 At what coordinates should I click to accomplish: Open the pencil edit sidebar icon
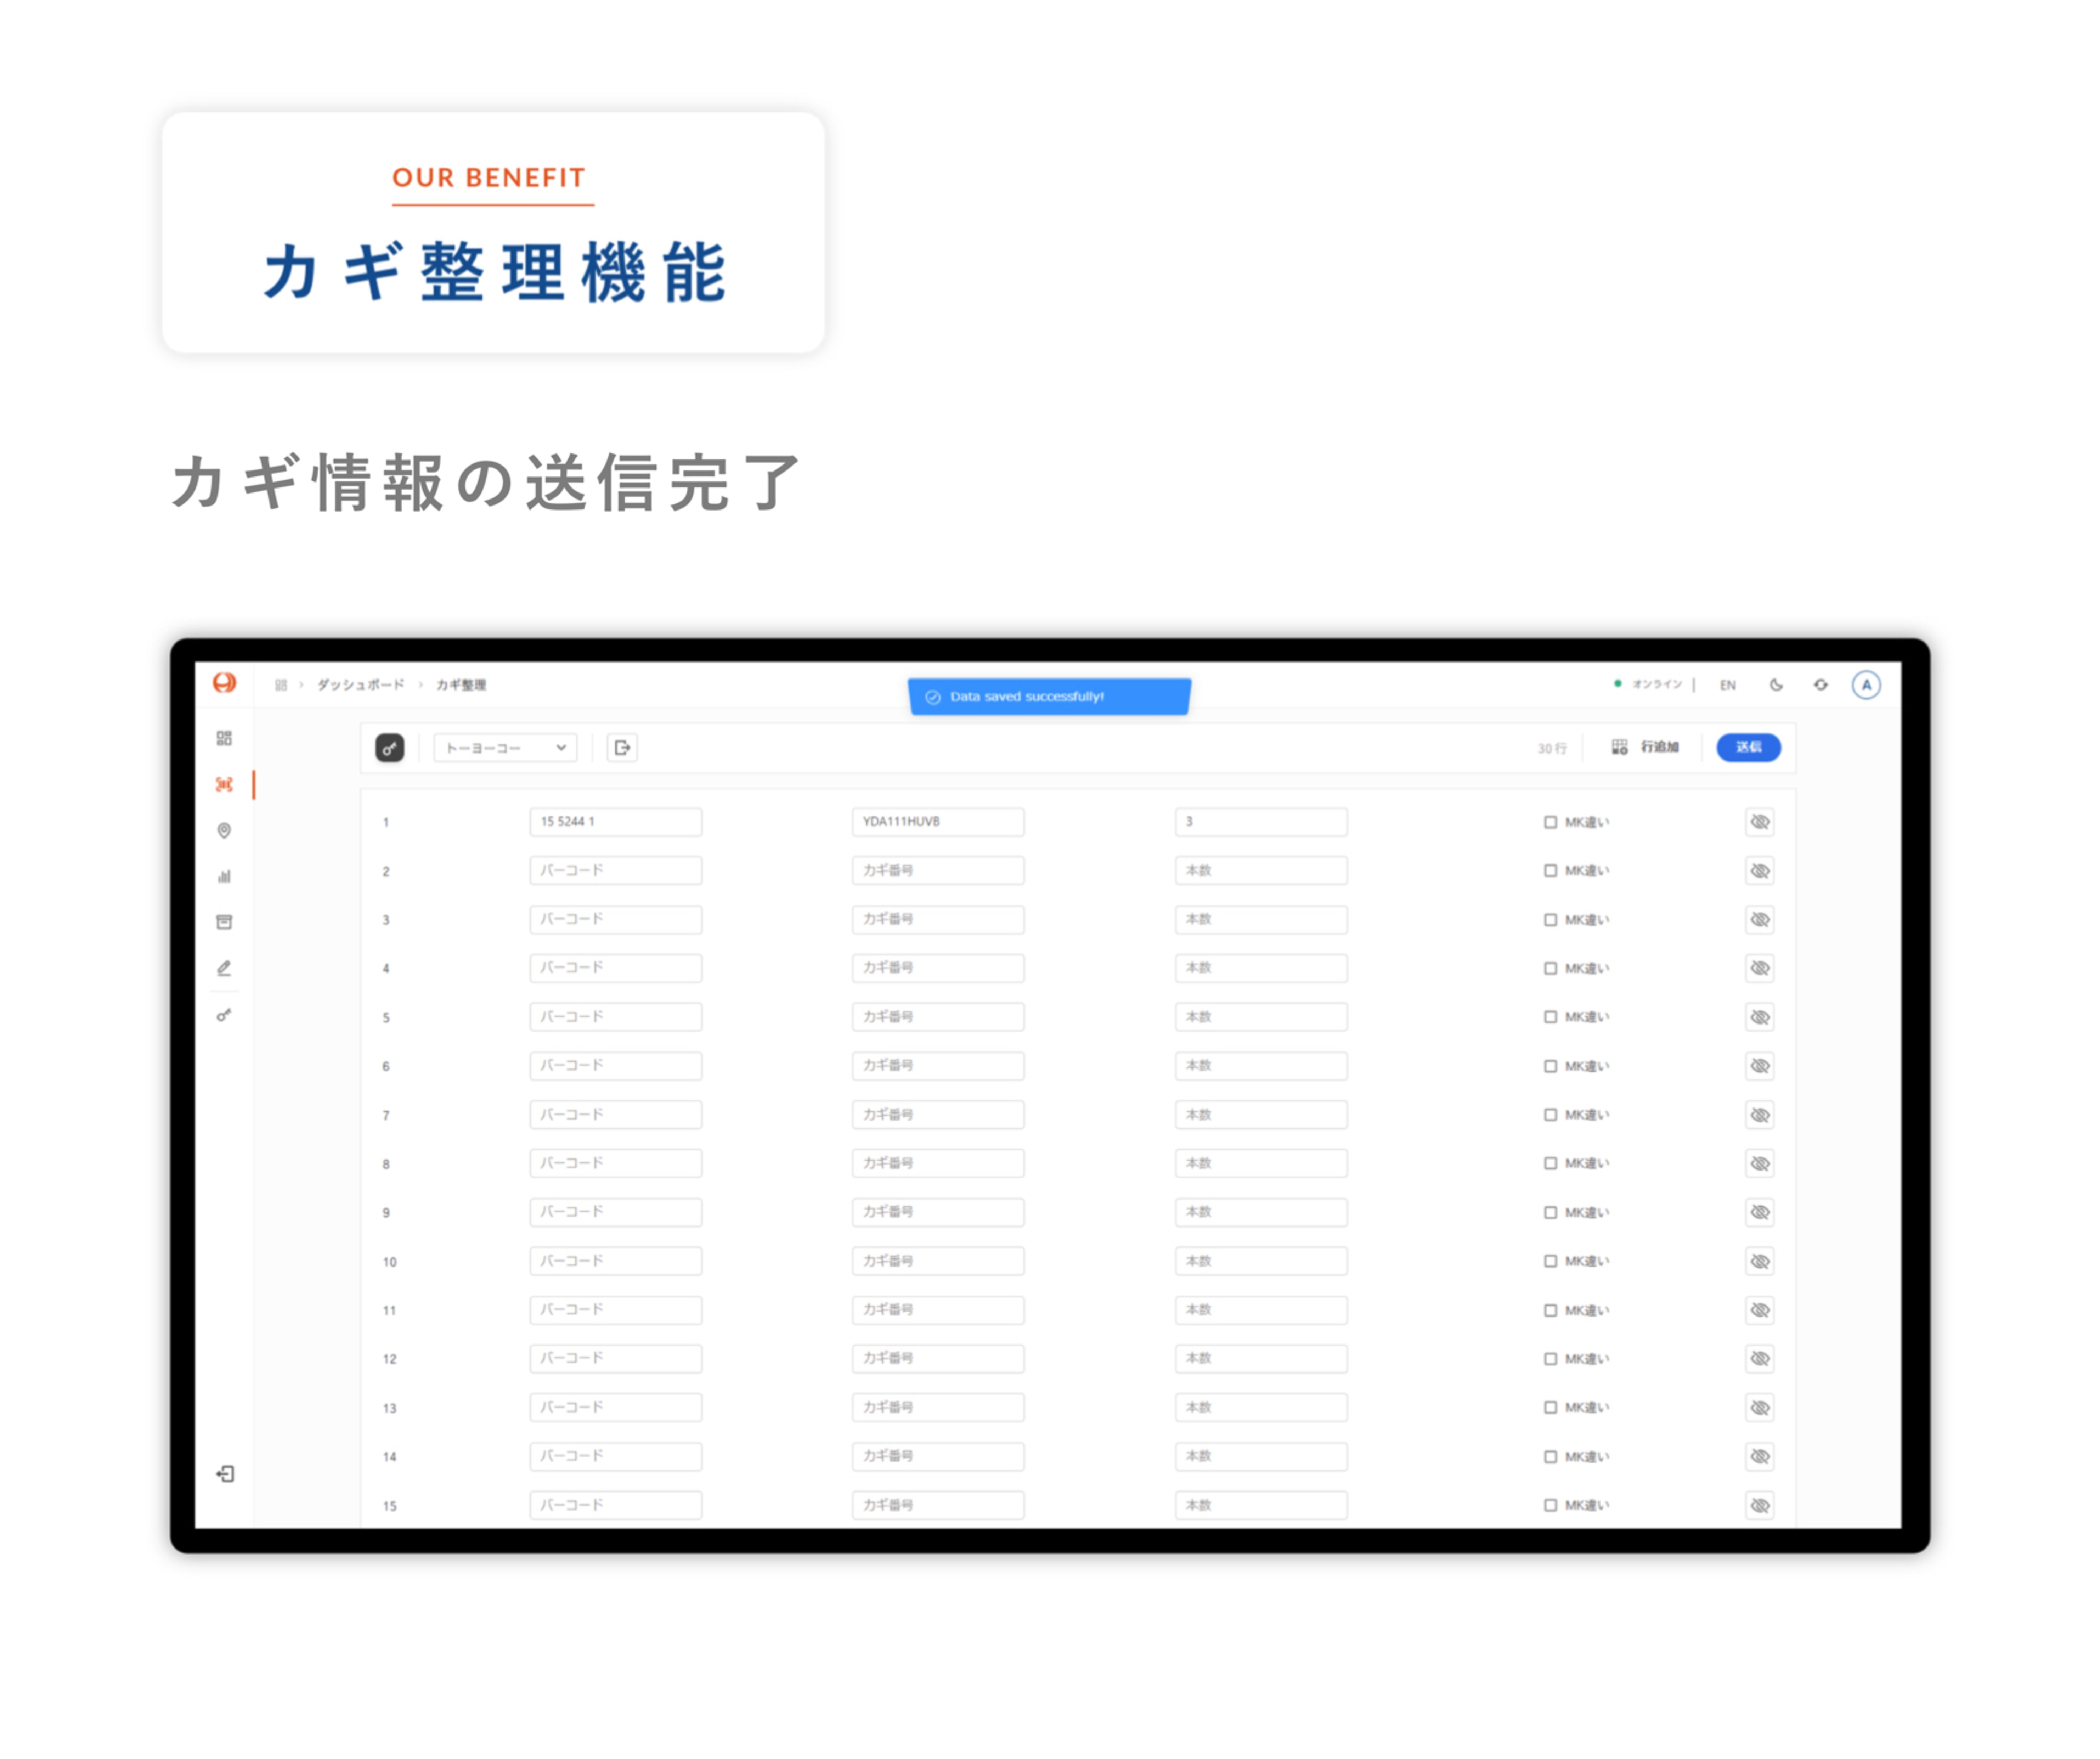[x=224, y=968]
